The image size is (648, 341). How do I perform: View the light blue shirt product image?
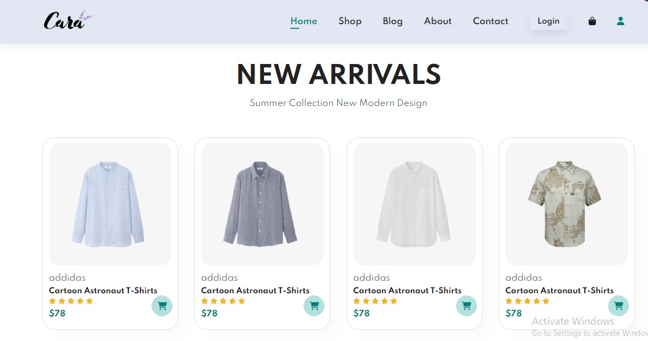[110, 204]
